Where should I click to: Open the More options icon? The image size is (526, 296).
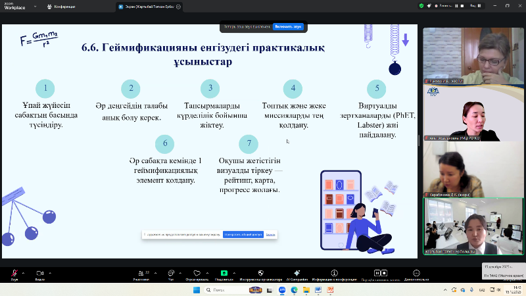coord(416,273)
